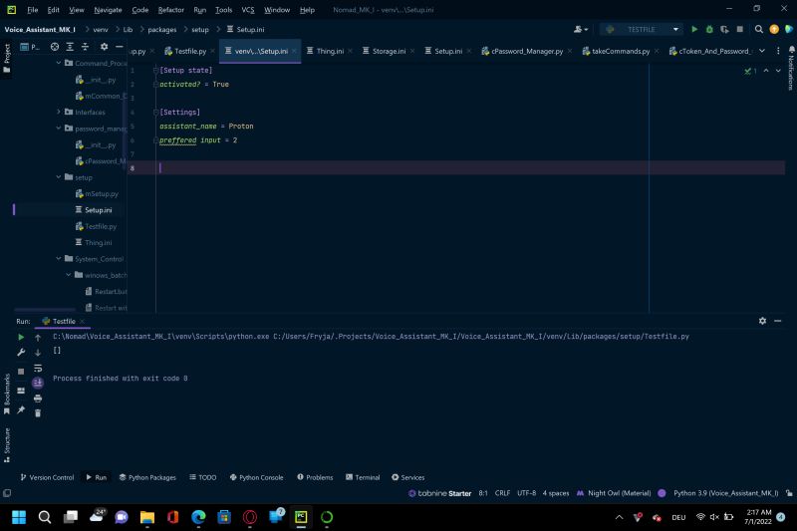Open Project panel gear options
This screenshot has height=531, width=797.
coord(105,47)
